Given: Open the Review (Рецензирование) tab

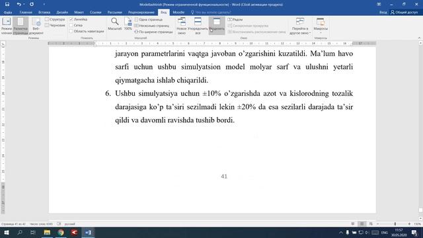Looking at the screenshot, I should coord(141,12).
